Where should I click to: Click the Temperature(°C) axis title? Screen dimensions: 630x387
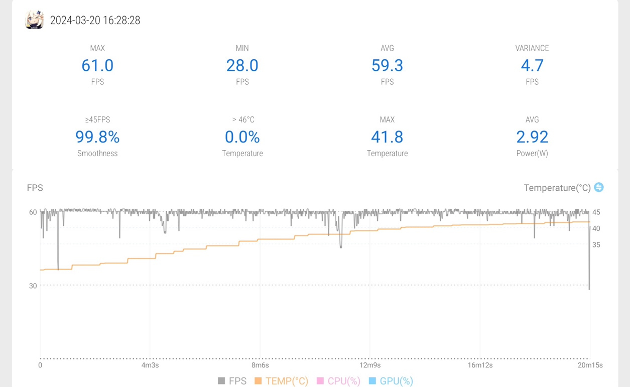click(557, 188)
